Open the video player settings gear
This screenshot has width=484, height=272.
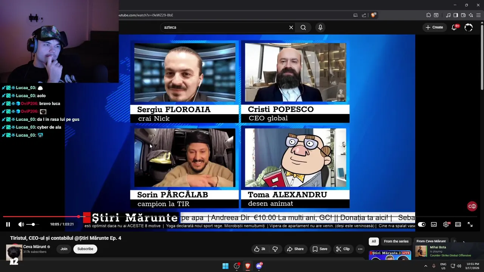[x=446, y=224]
